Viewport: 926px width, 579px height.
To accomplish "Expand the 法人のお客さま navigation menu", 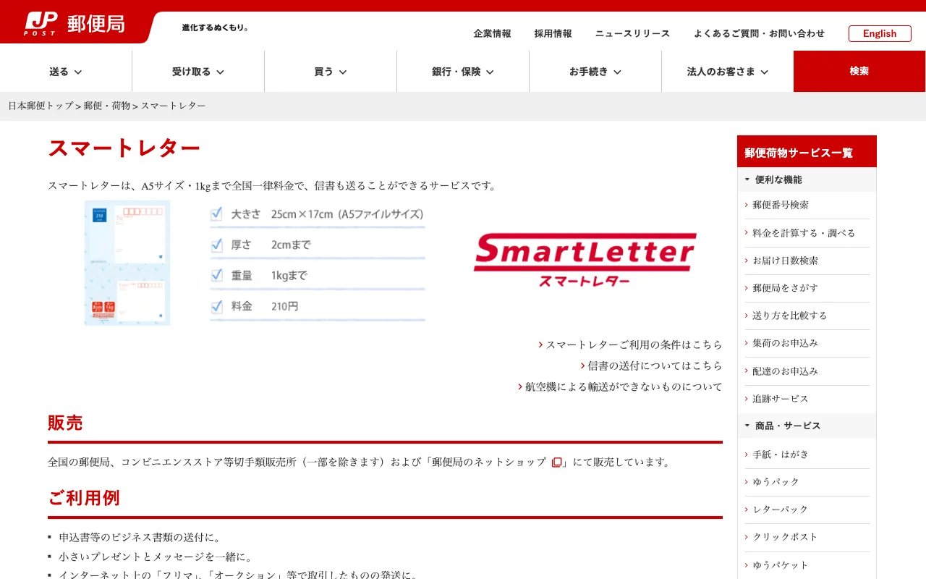I will (x=728, y=72).
